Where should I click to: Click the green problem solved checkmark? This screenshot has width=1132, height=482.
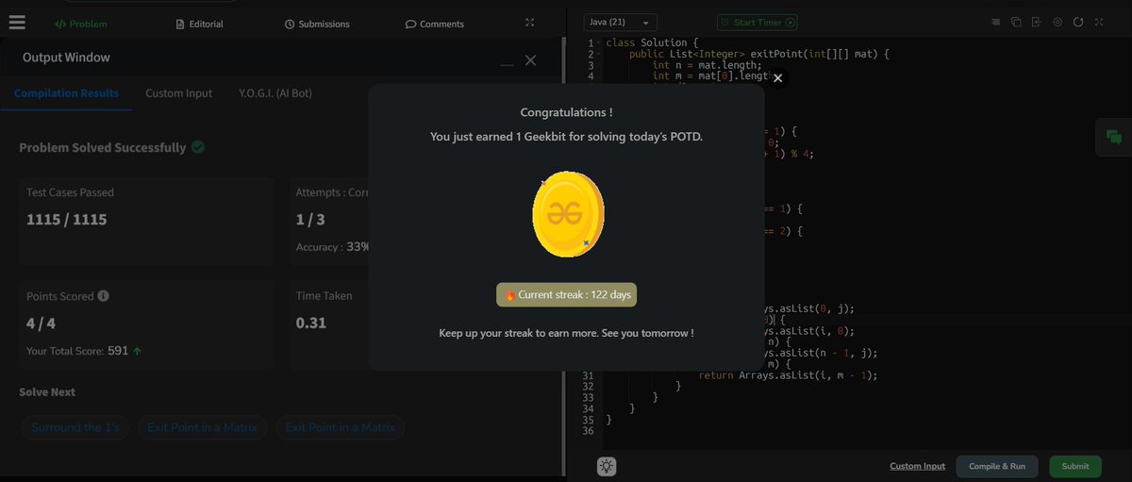[x=198, y=147]
